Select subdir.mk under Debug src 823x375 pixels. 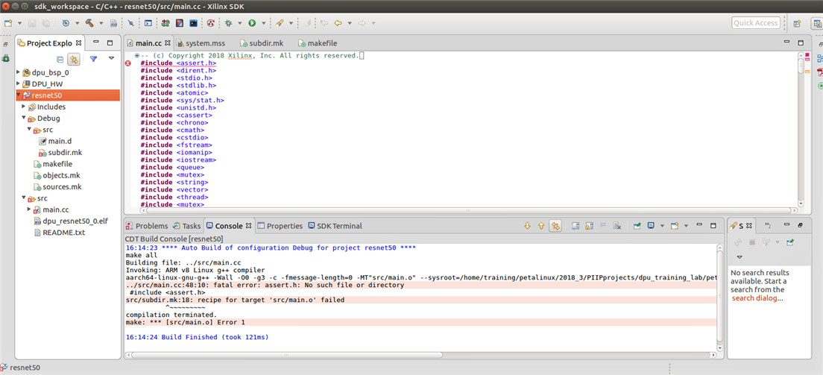pos(60,152)
